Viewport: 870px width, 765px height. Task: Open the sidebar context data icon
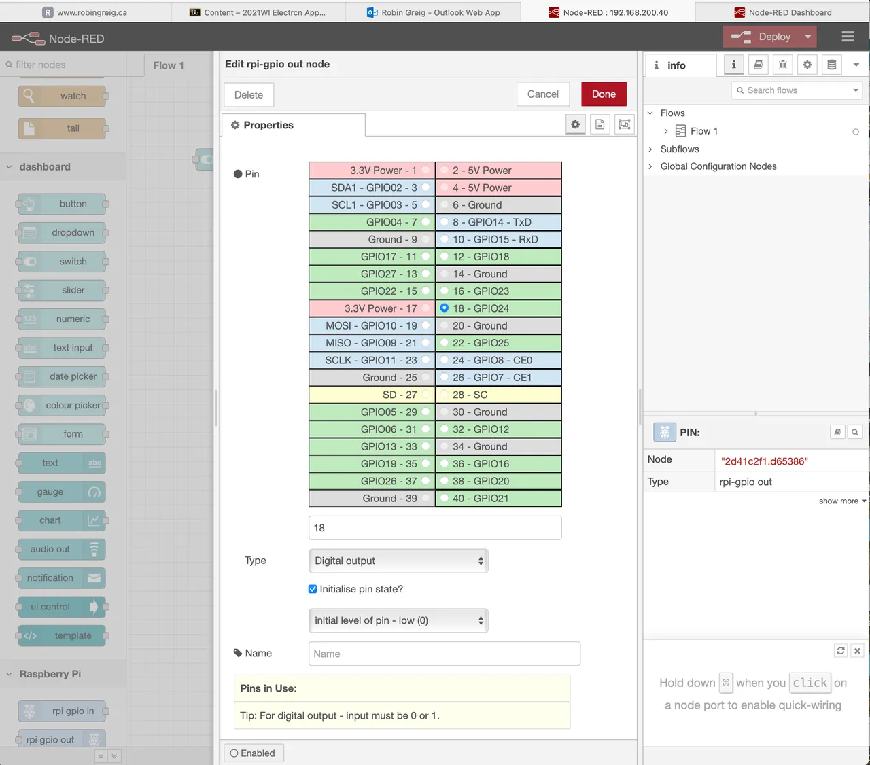tap(832, 65)
